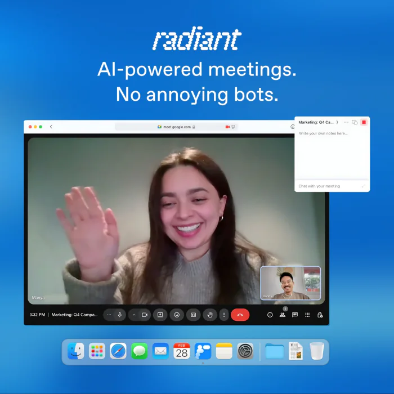Click the 'Marketing: Q4 Campa...' meeting title

click(74, 315)
